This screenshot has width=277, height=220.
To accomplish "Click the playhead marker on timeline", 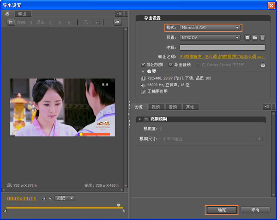I will pos(119,205).
